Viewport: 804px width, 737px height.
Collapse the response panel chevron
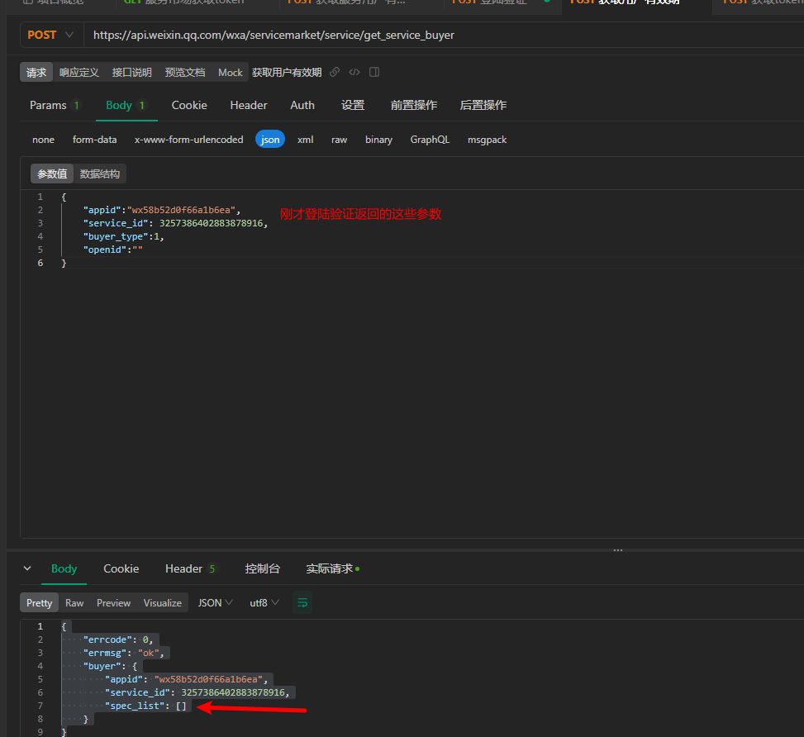click(x=27, y=568)
